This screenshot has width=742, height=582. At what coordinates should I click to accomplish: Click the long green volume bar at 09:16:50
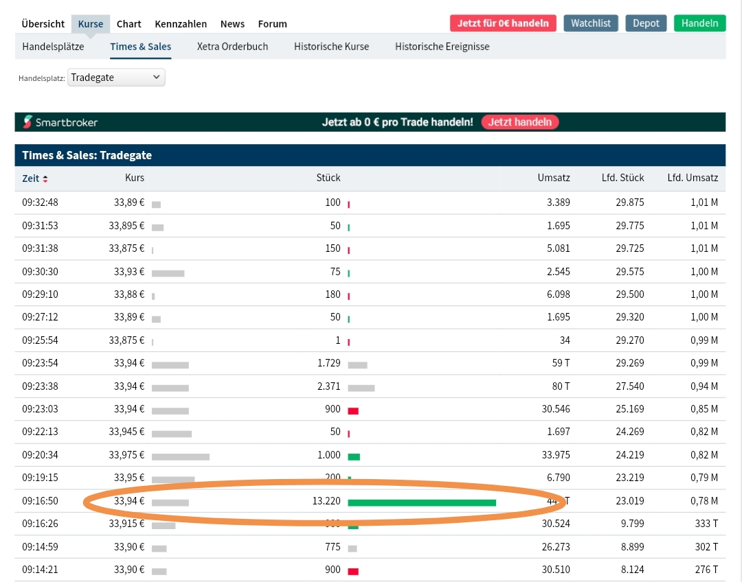tap(421, 502)
